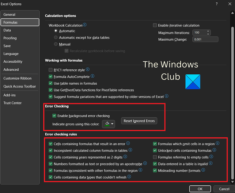The image size is (235, 193).
Task: Click the Help question mark icon
Action: pos(217,4)
